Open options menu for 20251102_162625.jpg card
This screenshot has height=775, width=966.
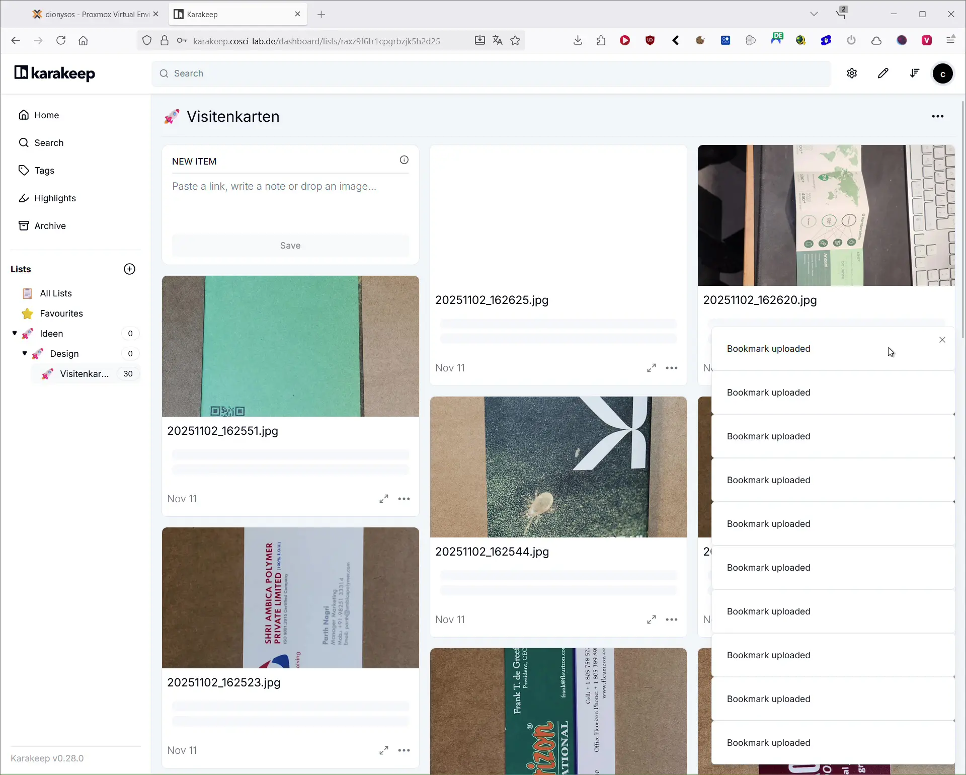[672, 368]
